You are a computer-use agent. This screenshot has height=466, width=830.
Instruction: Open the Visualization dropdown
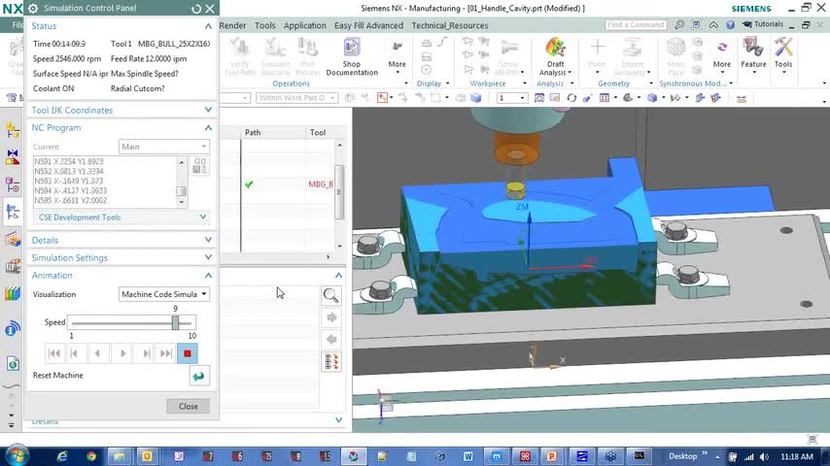tap(164, 294)
